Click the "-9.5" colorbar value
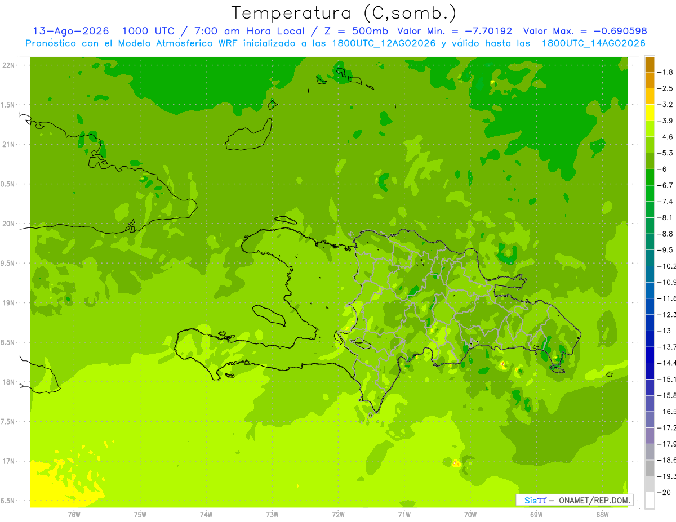The height and width of the screenshot is (522, 676). [665, 250]
